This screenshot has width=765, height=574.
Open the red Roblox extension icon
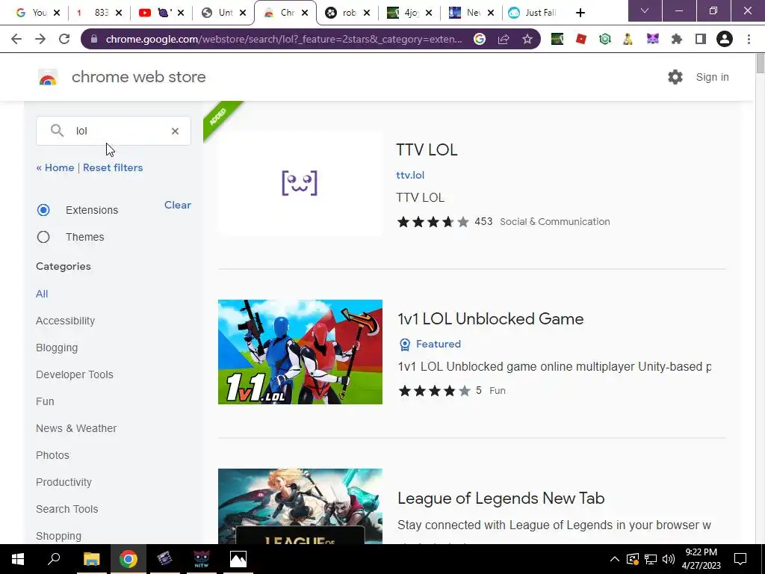[x=581, y=39]
